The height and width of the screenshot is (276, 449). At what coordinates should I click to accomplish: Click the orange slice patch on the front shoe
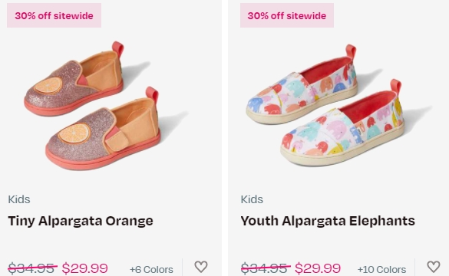[74, 133]
